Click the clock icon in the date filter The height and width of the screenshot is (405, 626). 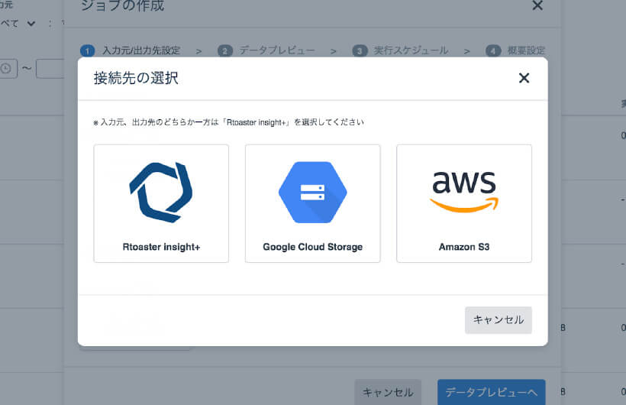(5, 68)
